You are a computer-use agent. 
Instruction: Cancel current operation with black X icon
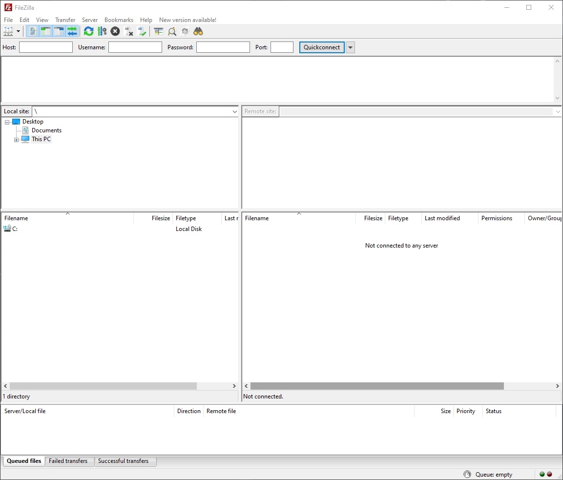[115, 32]
